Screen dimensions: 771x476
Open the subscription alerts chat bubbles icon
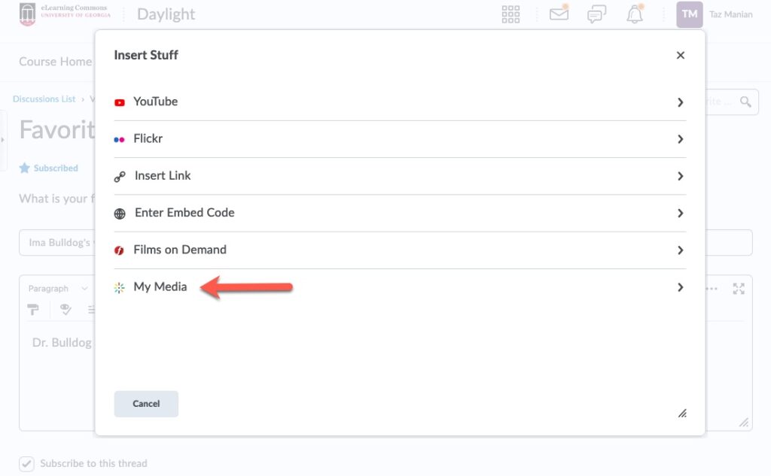coord(596,14)
